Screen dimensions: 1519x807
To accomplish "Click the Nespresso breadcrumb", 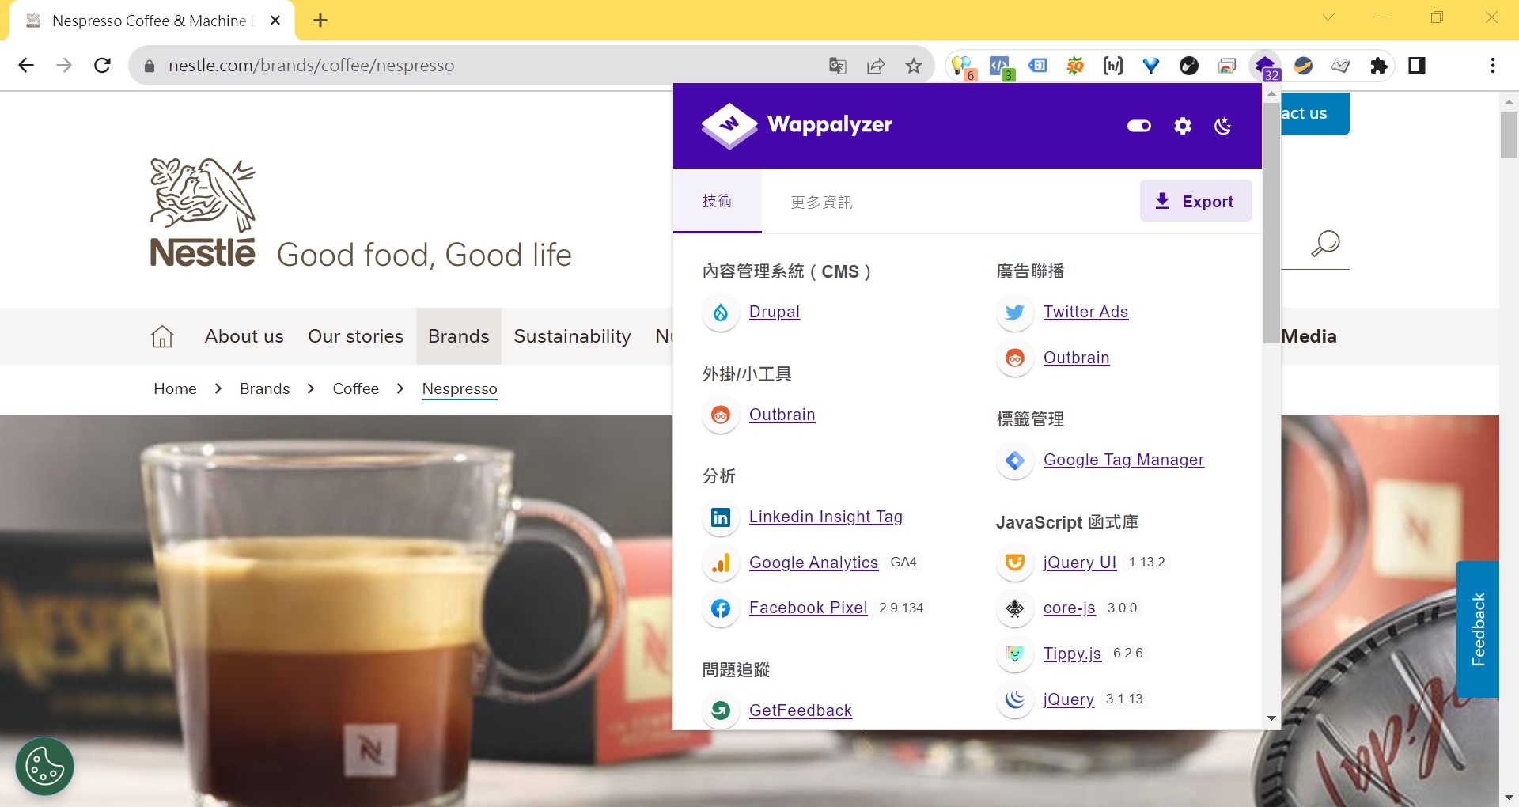I will tap(460, 388).
